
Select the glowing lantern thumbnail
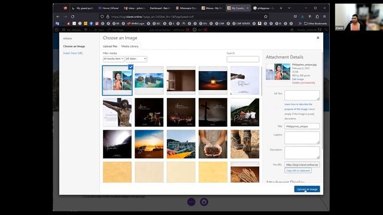213,81
